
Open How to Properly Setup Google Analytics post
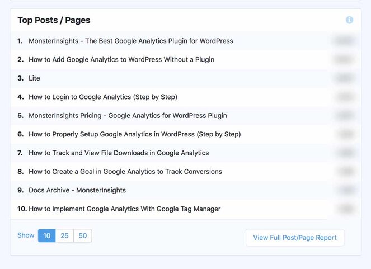134,134
